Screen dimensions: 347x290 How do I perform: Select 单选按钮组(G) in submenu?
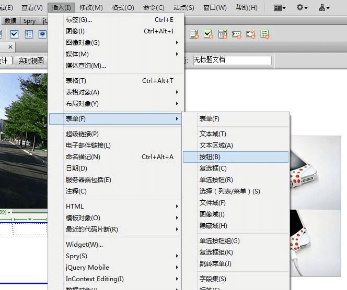tap(236, 241)
